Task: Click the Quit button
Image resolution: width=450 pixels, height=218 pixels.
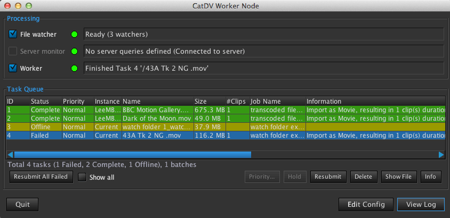Action: [22, 205]
